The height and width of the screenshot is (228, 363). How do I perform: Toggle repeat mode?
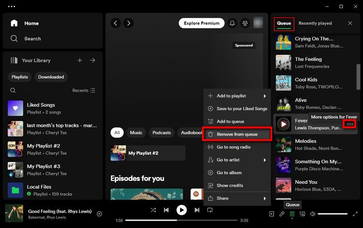point(210,210)
